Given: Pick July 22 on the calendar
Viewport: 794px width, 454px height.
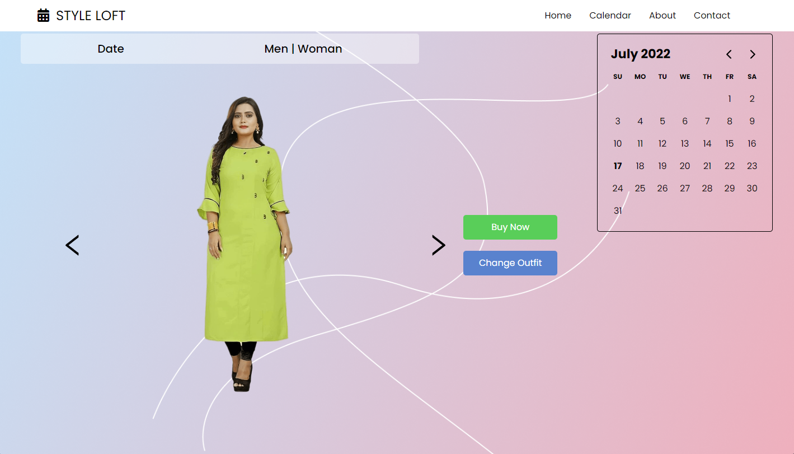Looking at the screenshot, I should [730, 166].
